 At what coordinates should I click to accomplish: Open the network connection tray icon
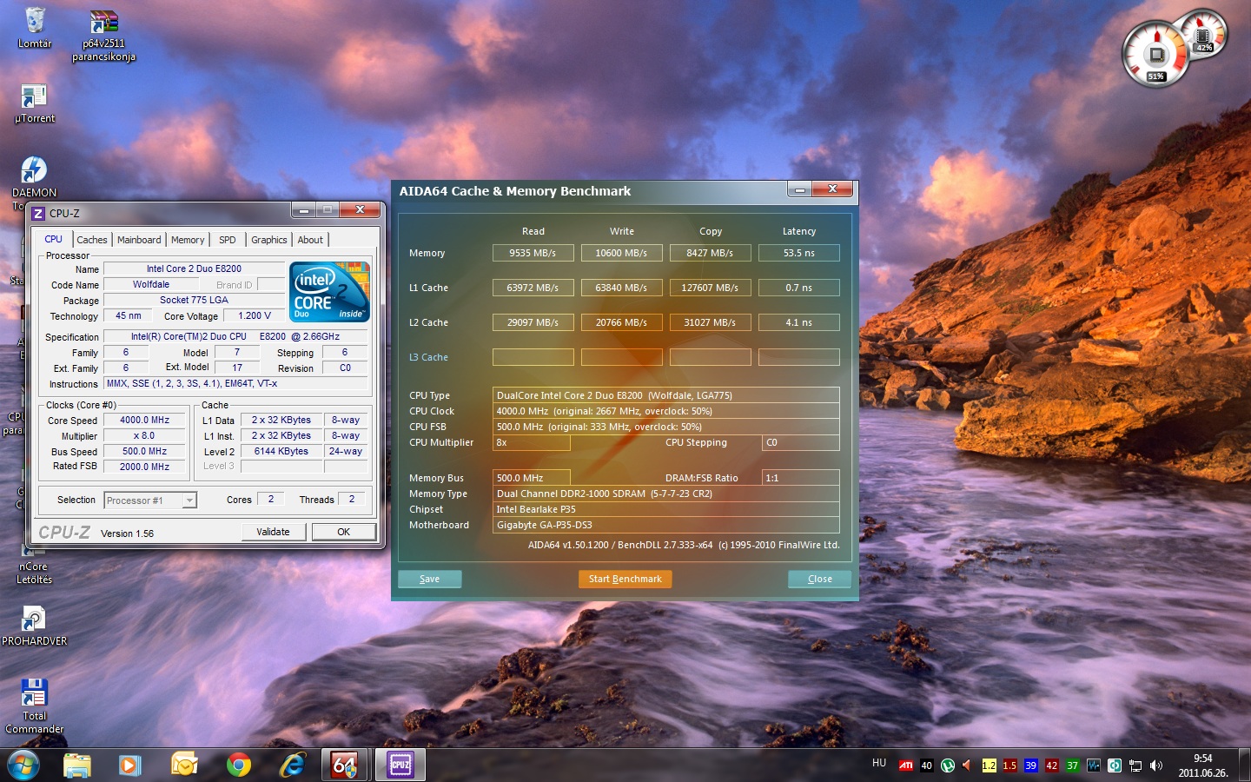point(1135,765)
